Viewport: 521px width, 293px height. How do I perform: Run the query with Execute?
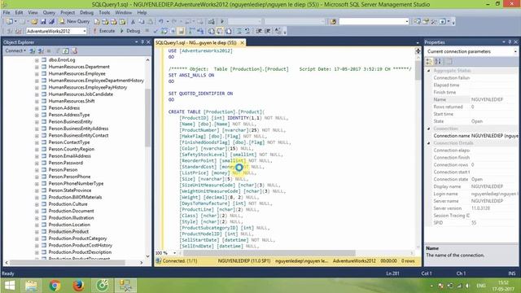pyautogui.click(x=103, y=31)
